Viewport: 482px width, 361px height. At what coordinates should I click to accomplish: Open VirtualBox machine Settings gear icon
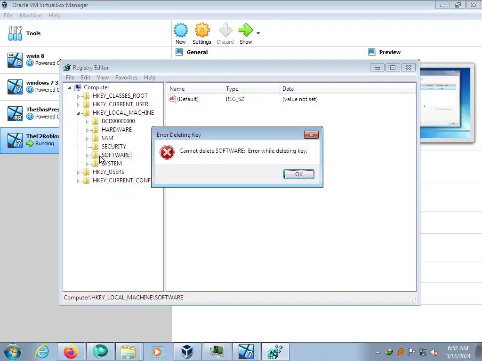click(202, 30)
